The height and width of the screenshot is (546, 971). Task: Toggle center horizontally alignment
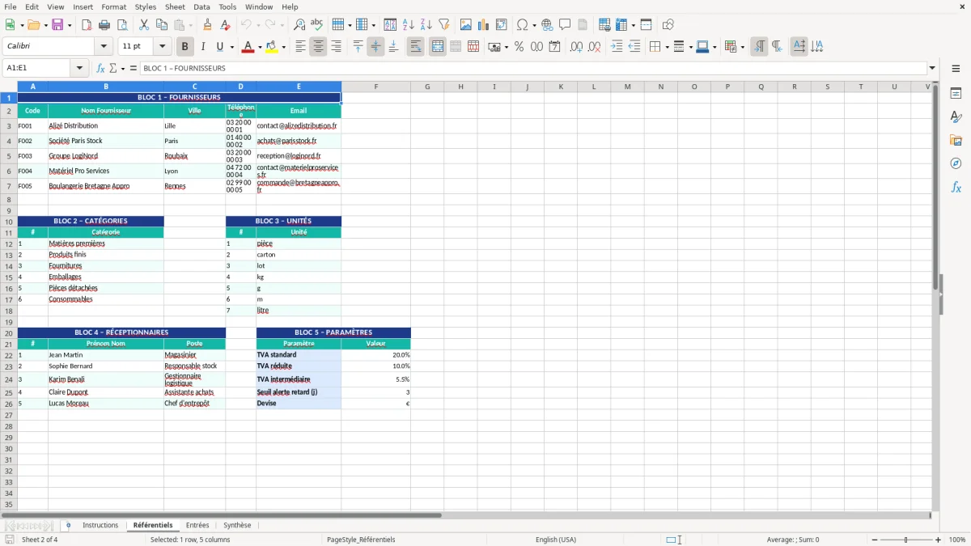(x=318, y=47)
